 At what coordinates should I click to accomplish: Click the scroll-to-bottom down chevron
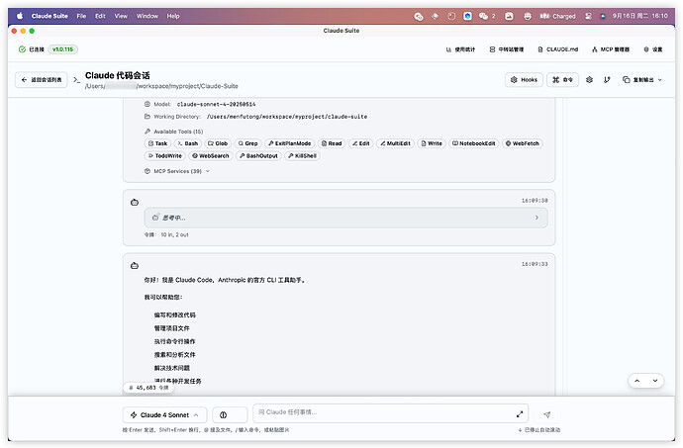654,381
